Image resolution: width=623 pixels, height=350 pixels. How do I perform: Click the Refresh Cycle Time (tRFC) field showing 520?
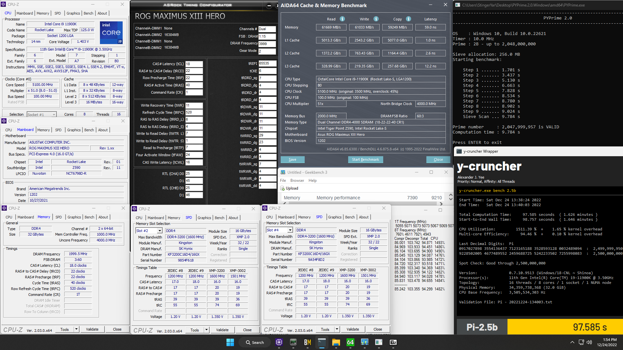194,112
